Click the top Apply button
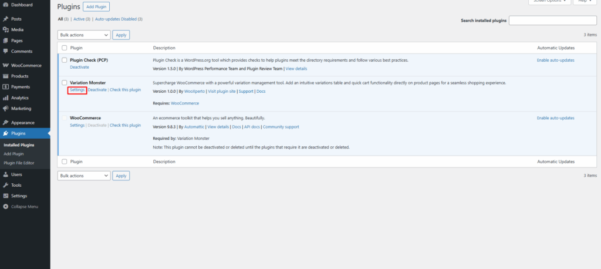The height and width of the screenshot is (269, 601). (x=121, y=35)
